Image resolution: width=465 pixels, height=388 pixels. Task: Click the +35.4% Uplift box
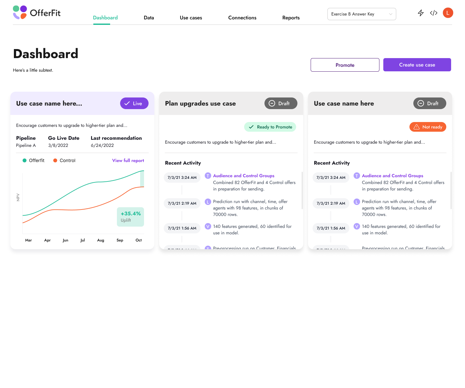(x=130, y=217)
